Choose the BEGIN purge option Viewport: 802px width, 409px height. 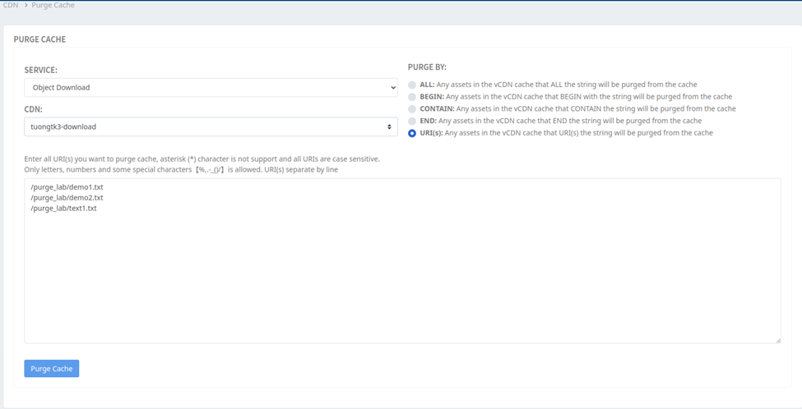tap(412, 97)
